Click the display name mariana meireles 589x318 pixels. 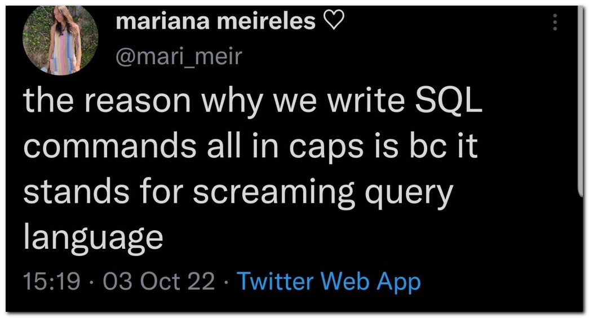(215, 21)
